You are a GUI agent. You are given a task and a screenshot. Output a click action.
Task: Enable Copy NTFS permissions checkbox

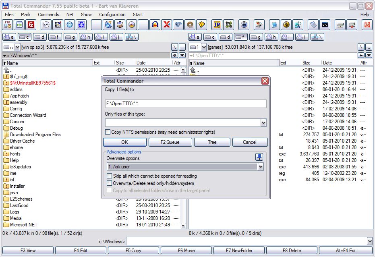(108, 132)
